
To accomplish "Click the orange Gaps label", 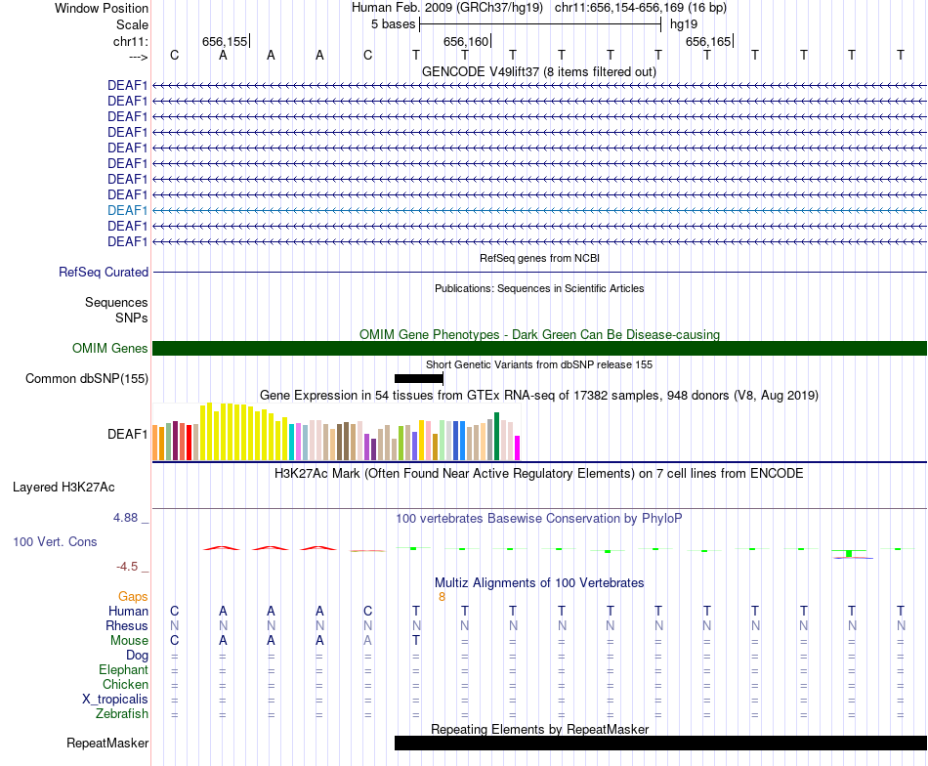I will 133,597.
